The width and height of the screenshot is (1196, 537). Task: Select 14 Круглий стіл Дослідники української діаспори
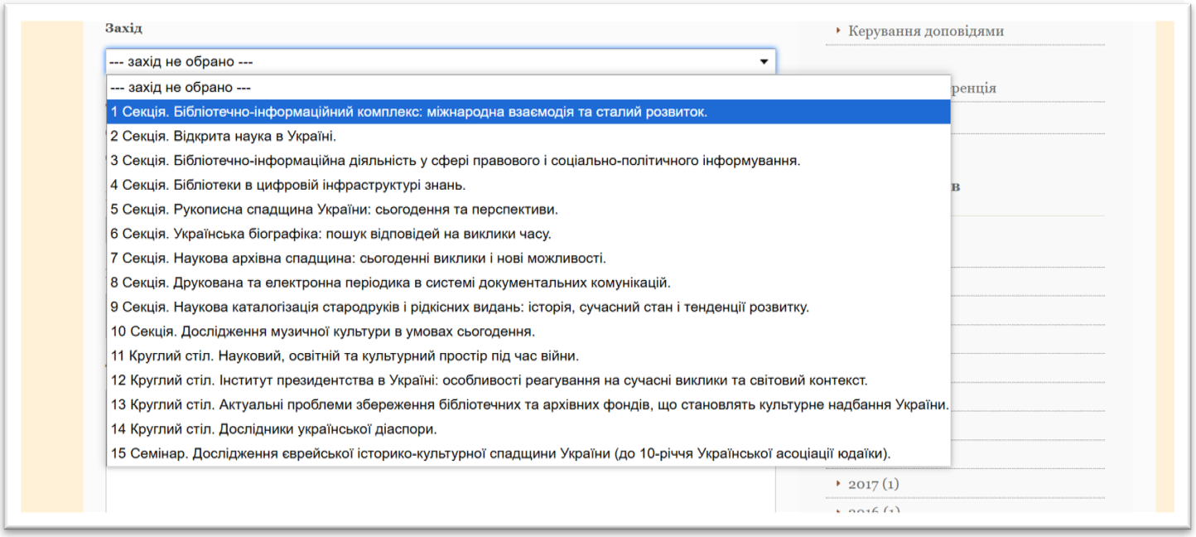(273, 429)
